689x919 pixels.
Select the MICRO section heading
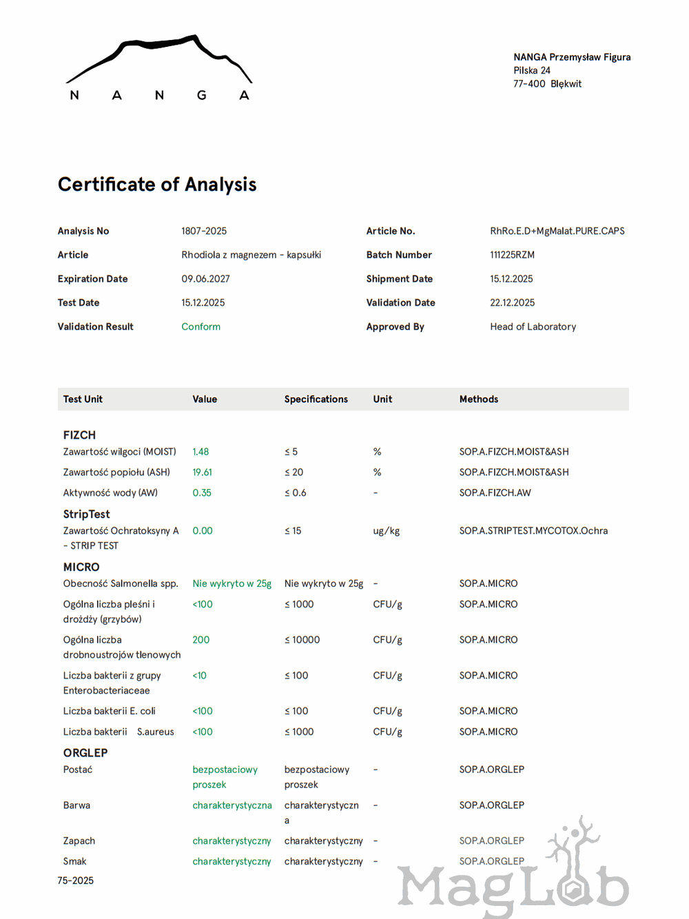81,567
